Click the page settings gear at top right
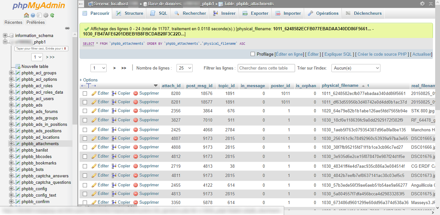The height and width of the screenshot is (215, 440). click(x=422, y=4)
